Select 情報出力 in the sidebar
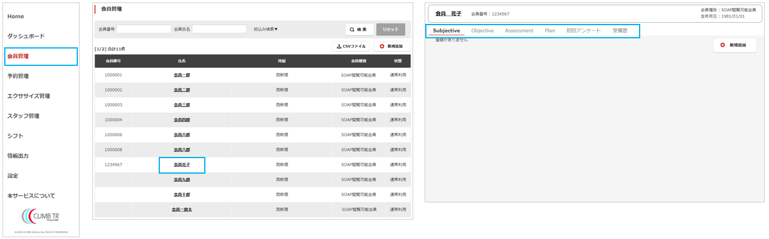This screenshot has height=239, width=769. (18, 156)
